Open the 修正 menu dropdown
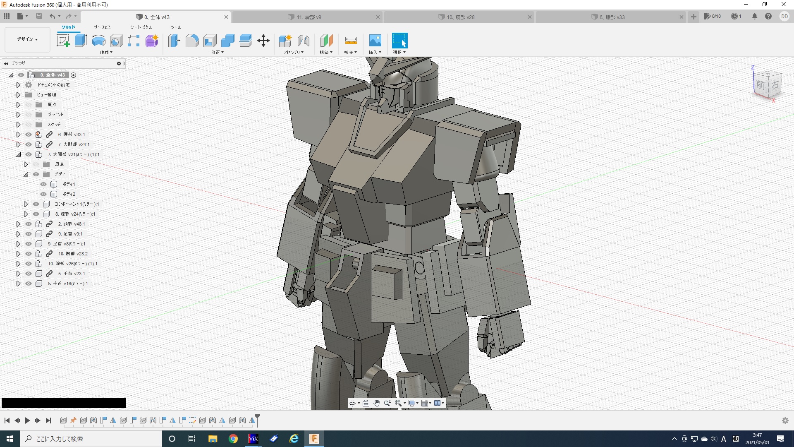The image size is (794, 447). pyautogui.click(x=217, y=53)
